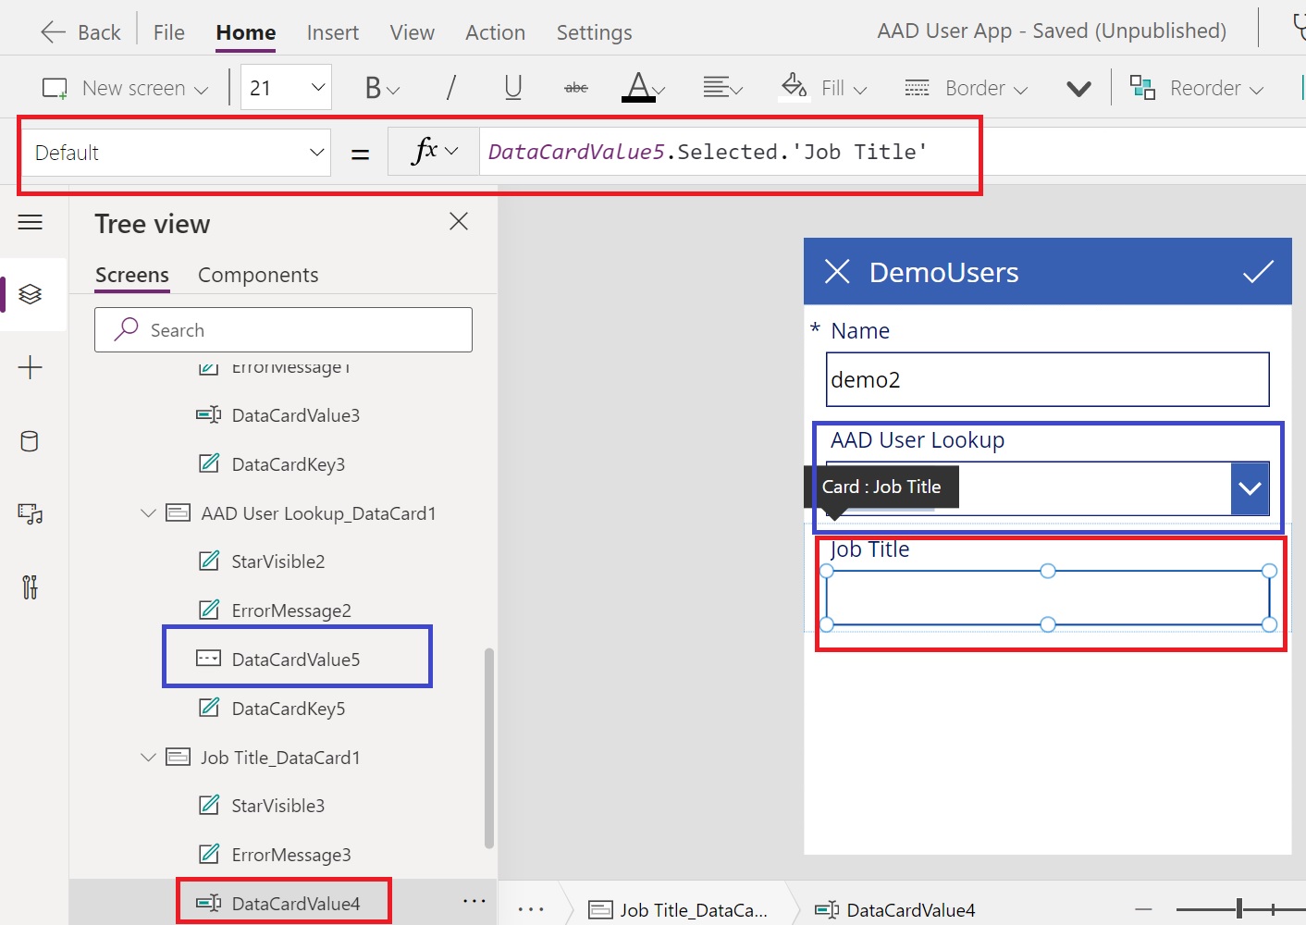Toggle underline formatting
The height and width of the screenshot is (925, 1306).
[512, 87]
